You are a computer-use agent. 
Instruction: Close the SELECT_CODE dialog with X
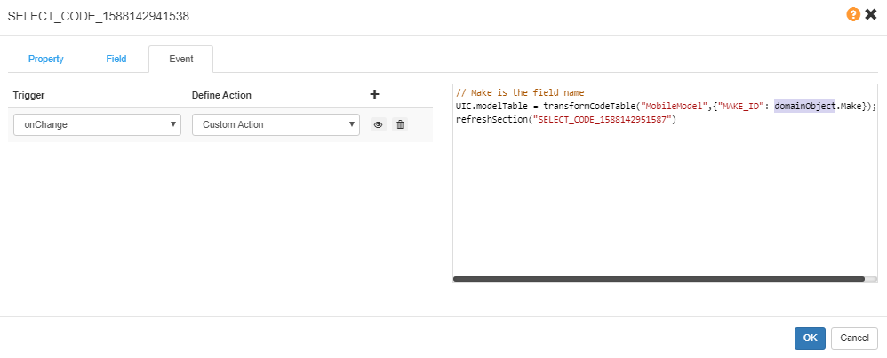(870, 15)
